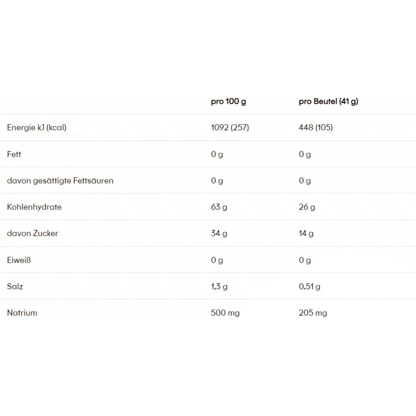This screenshot has height=416, width=416.
Task: Select the 'davon Zucker' row label
Action: pos(32,234)
